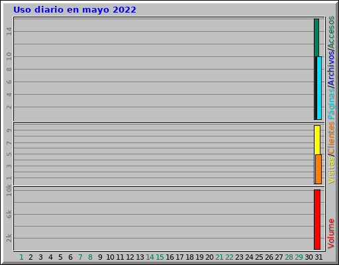The width and height of the screenshot is (339, 265).
Task: Click the orange Clientes bar for day 31
Action: 318,169
